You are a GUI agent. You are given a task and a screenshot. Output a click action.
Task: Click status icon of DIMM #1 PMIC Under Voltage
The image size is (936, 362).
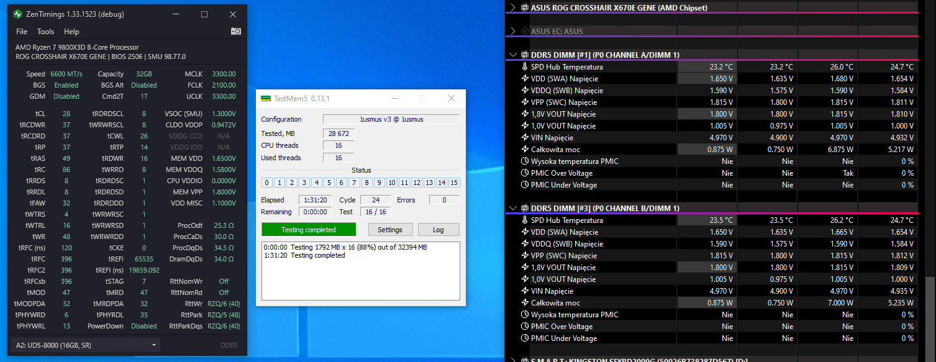pyautogui.click(x=524, y=185)
